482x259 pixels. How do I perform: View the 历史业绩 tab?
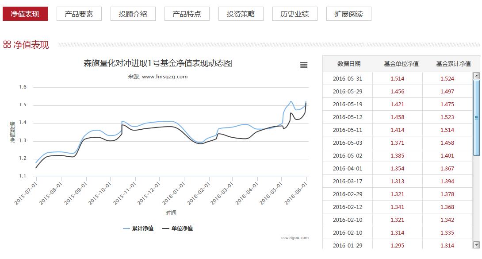pos(295,14)
